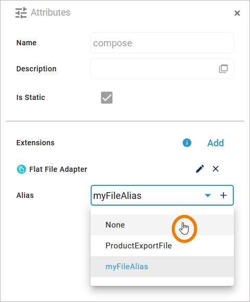Select myFileAlias option in list
Image resolution: width=250 pixels, height=302 pixels.
point(162,267)
